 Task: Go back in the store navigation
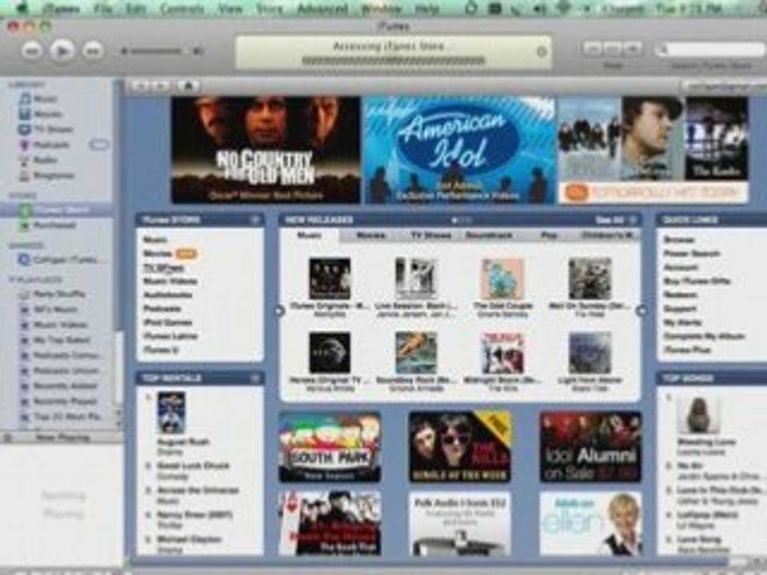141,86
